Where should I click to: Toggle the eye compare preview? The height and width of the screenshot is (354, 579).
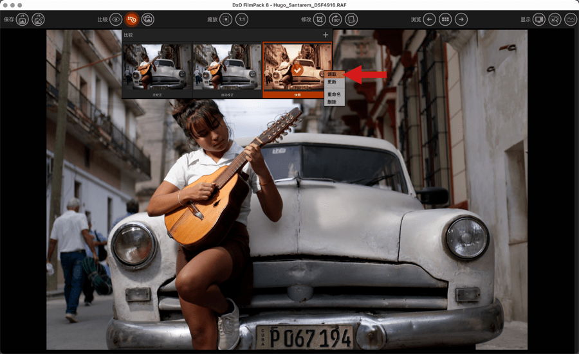pyautogui.click(x=116, y=20)
